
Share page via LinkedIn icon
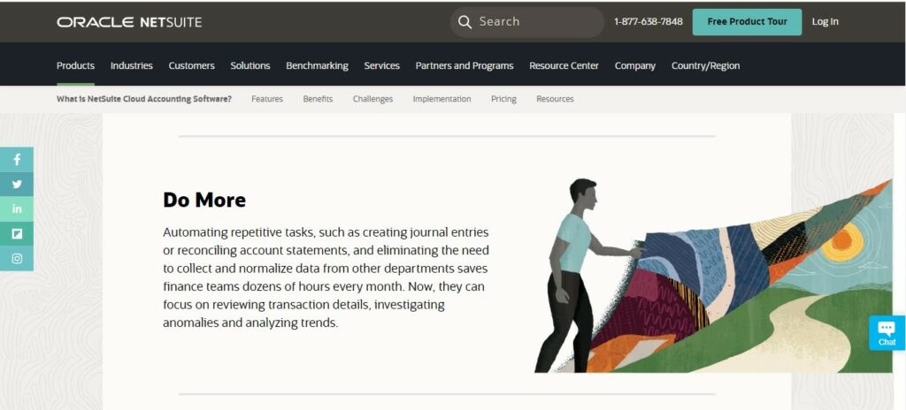pyautogui.click(x=17, y=209)
